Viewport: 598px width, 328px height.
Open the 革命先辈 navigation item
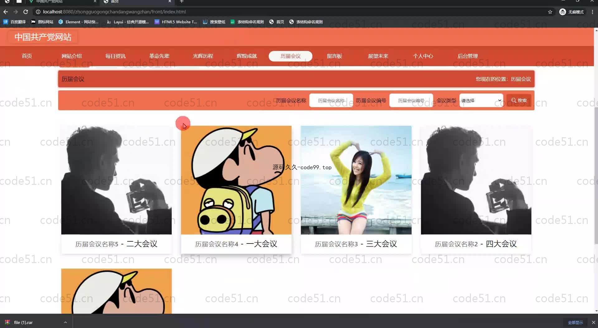(x=159, y=56)
